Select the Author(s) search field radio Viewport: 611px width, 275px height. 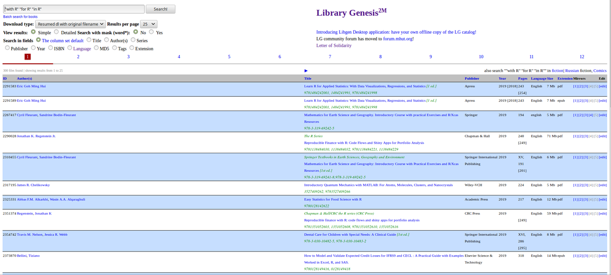pos(106,40)
